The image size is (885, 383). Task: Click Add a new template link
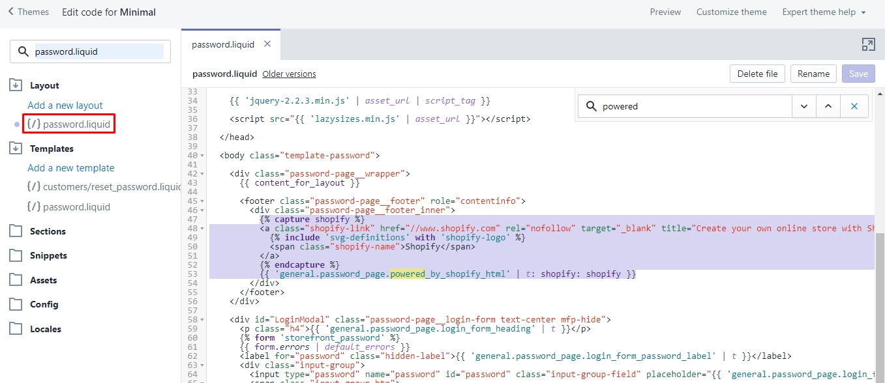coord(71,168)
